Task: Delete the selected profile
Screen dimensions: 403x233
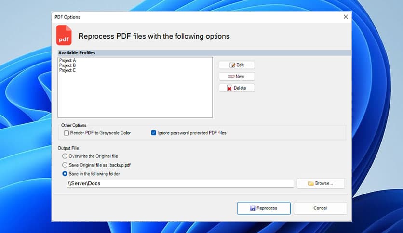Action: [x=237, y=88]
